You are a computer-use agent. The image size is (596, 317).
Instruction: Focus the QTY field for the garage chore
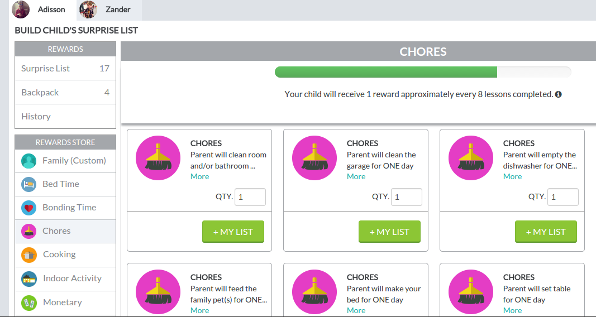(x=406, y=197)
